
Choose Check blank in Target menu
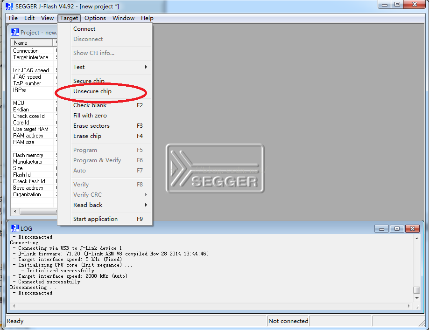point(105,105)
